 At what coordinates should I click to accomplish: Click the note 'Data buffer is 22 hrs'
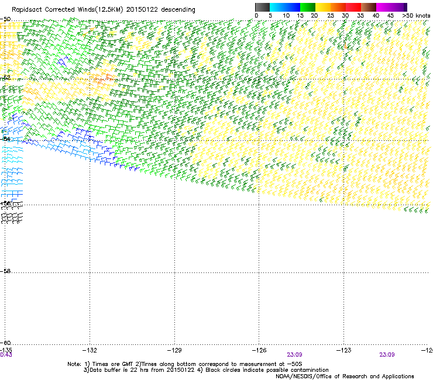pos(119,370)
